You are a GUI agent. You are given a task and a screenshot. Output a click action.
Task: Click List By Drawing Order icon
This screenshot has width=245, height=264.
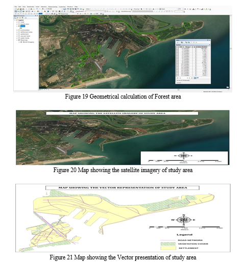(15, 18)
